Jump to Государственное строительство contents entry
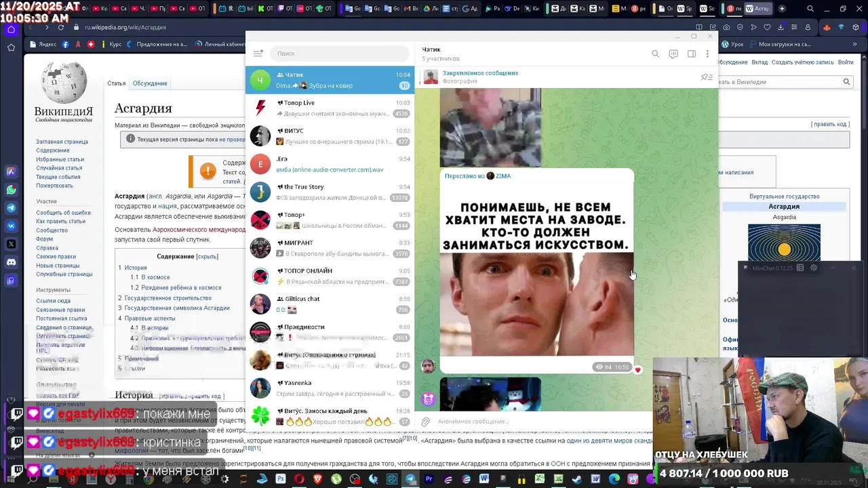The width and height of the screenshot is (868, 488). (167, 298)
